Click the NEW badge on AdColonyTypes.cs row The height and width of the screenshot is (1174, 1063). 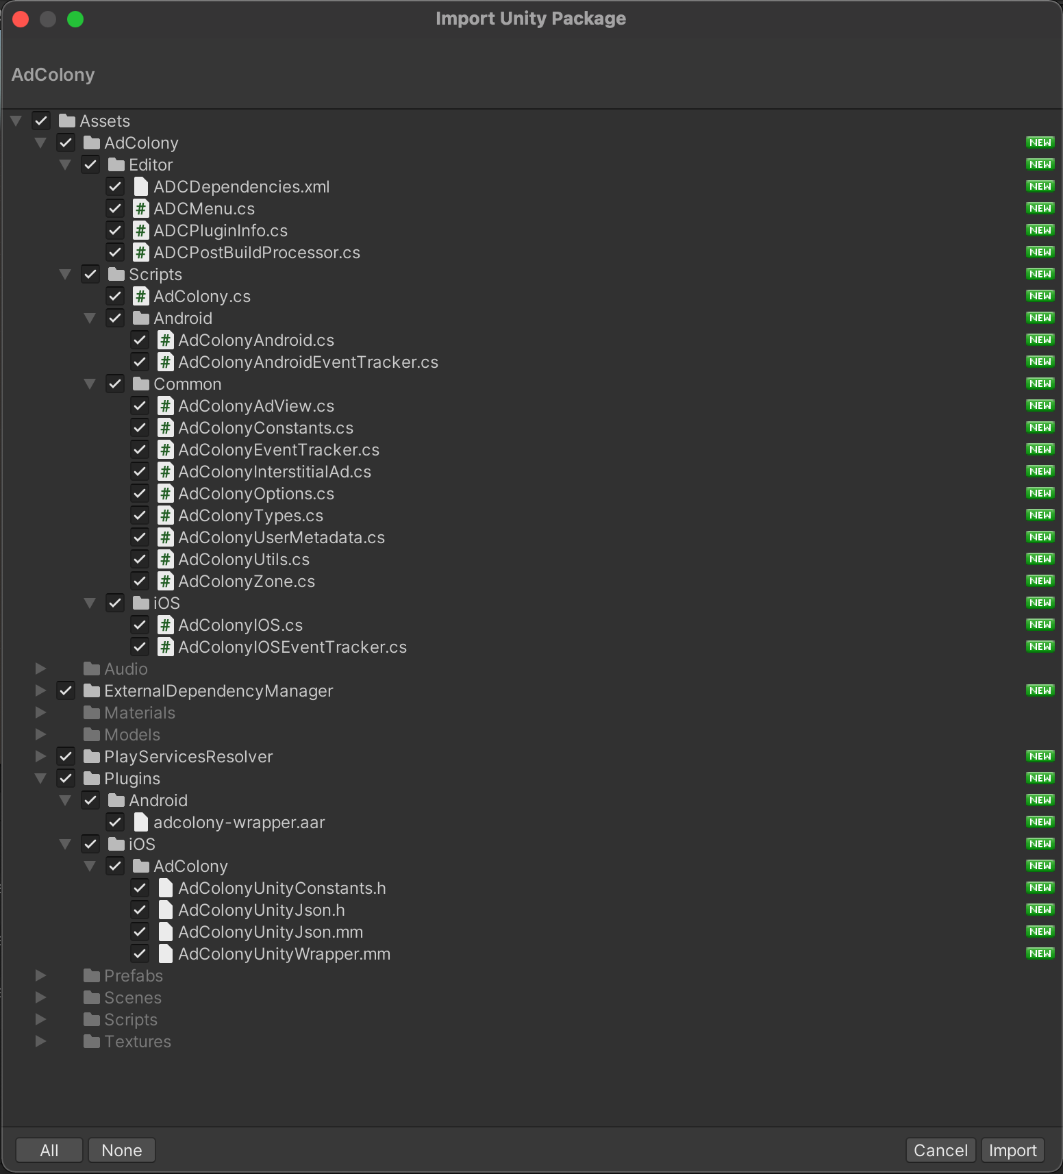[1040, 515]
